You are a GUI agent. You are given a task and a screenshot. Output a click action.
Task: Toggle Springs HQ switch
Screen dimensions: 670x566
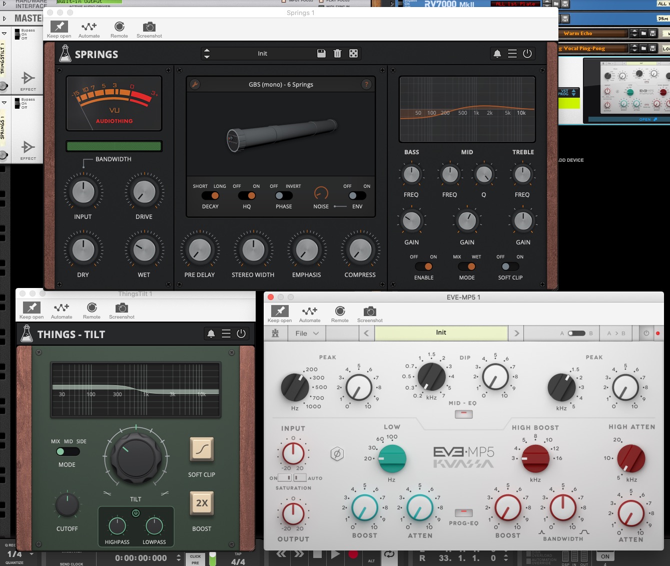[247, 196]
